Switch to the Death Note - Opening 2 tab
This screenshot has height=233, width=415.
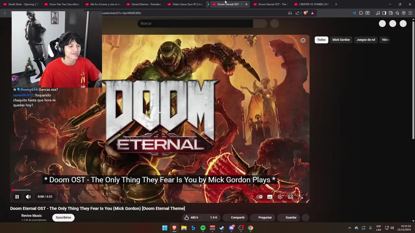coord(21,4)
